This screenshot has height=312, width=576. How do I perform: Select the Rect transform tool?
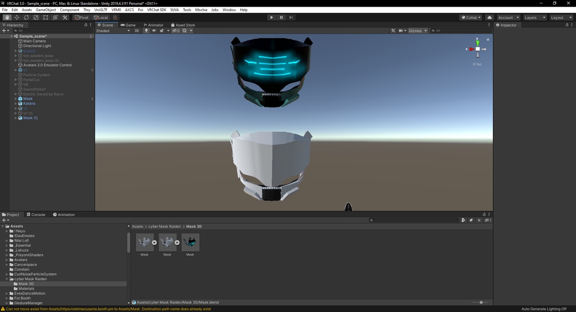(46, 17)
